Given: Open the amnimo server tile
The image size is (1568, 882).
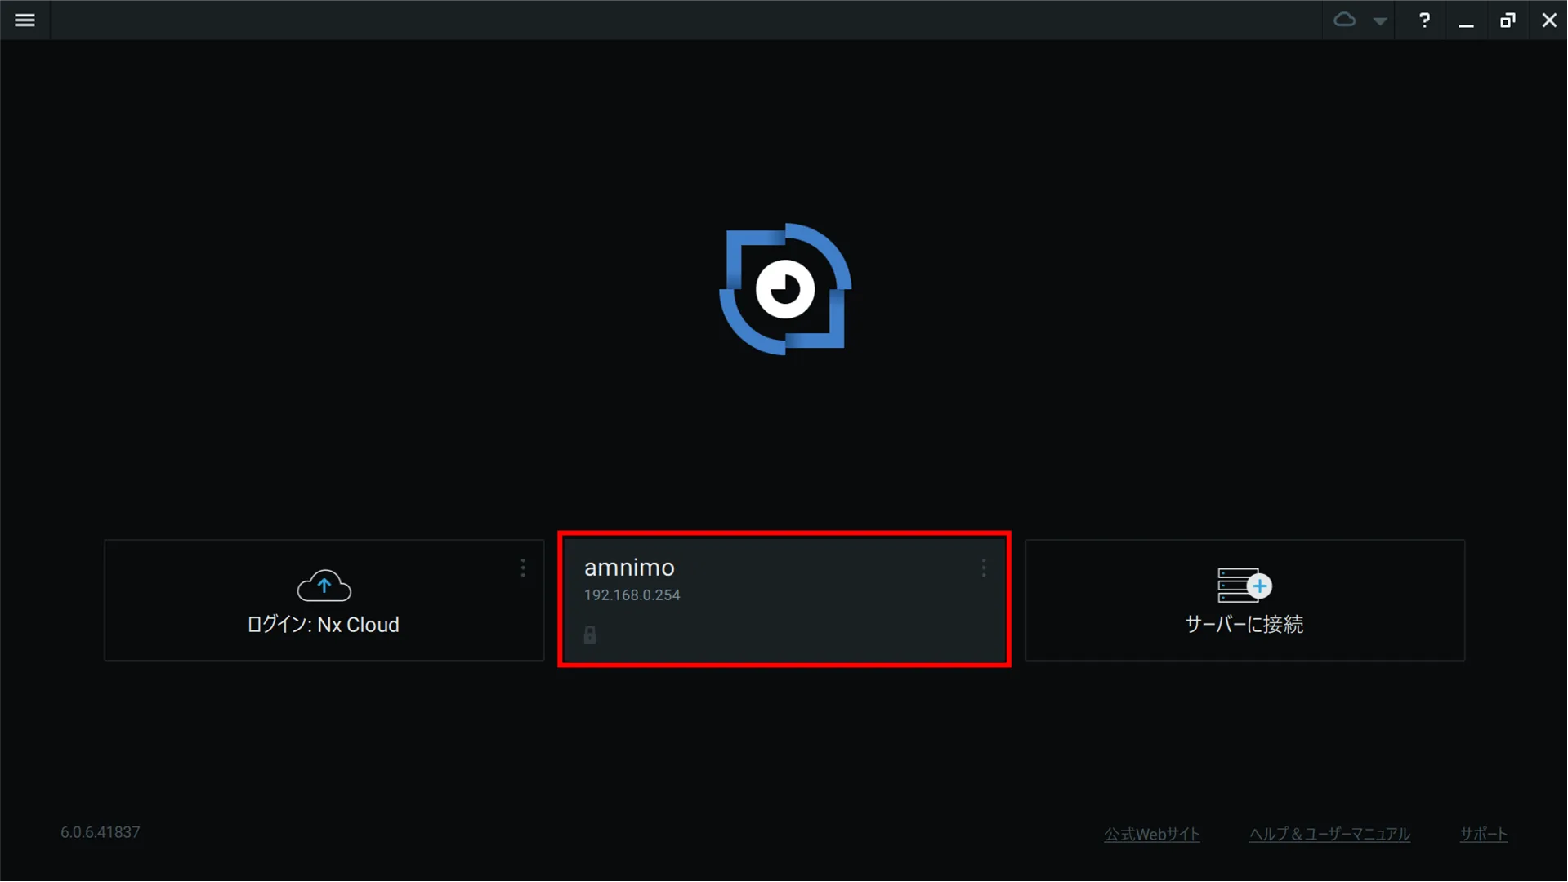Looking at the screenshot, I should click(x=784, y=599).
